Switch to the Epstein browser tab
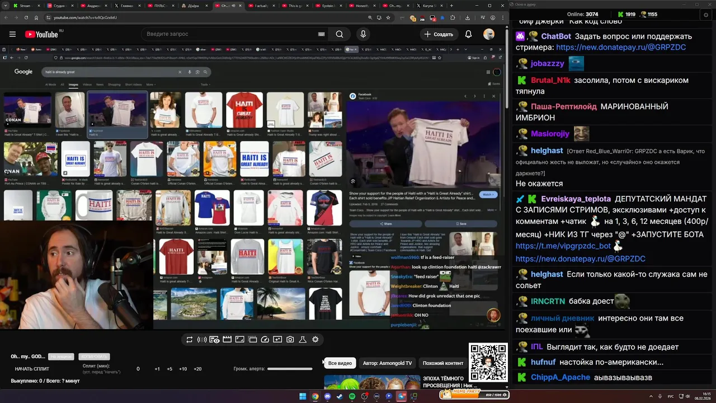 pyautogui.click(x=328, y=6)
